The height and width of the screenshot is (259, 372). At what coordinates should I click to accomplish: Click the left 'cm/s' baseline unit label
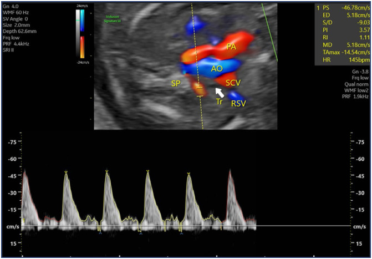tap(13, 227)
